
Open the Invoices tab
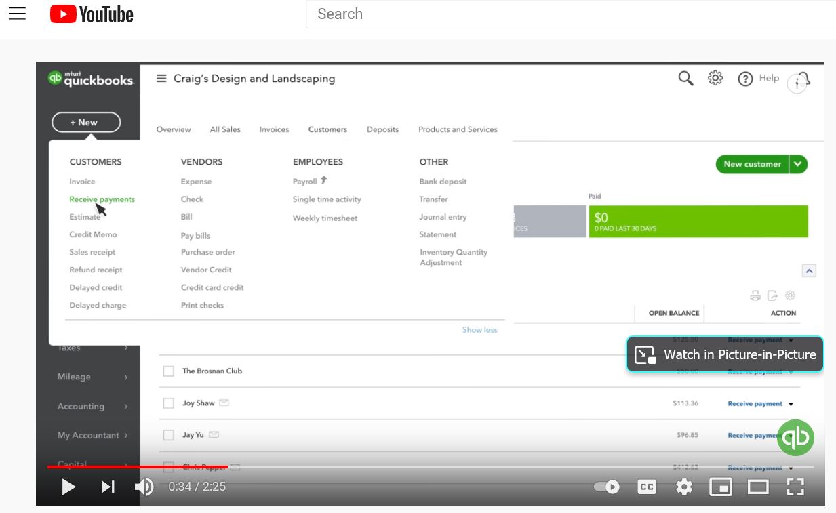(274, 129)
